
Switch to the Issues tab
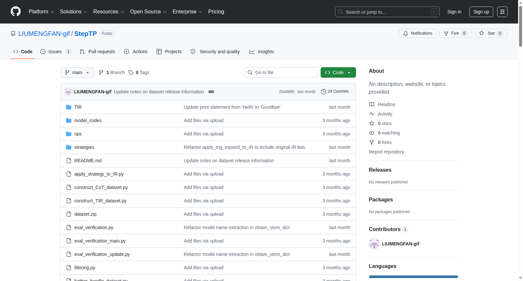(x=56, y=52)
